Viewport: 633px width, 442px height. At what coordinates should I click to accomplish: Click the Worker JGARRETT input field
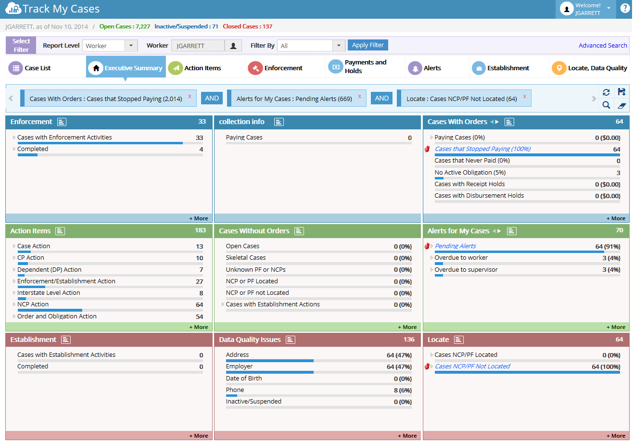tap(198, 46)
